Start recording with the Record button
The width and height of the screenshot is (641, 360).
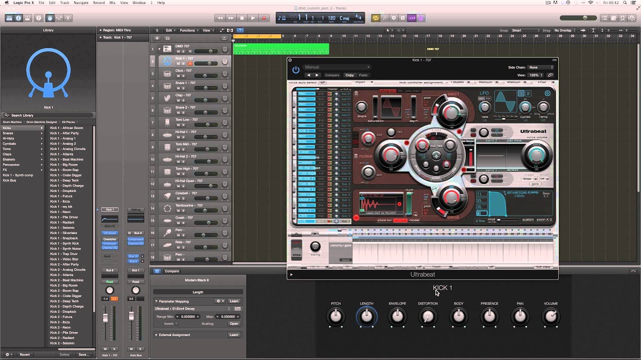tap(264, 18)
